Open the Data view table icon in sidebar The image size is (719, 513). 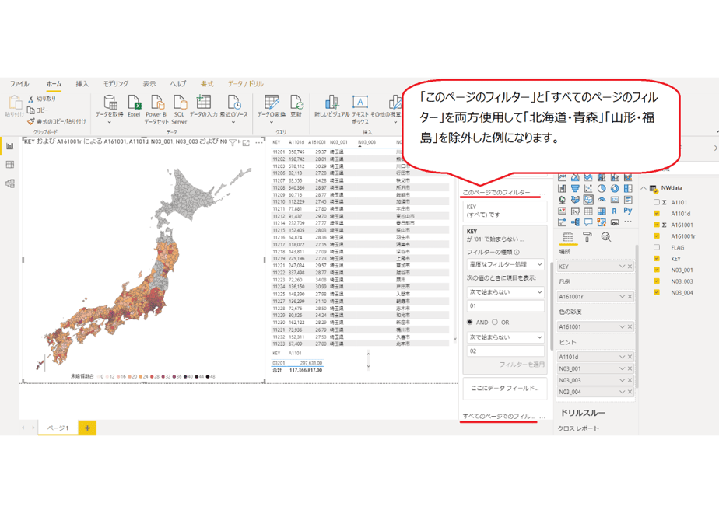point(9,165)
